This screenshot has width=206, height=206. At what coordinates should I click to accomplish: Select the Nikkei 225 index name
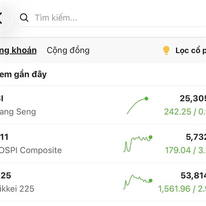(x=17, y=189)
